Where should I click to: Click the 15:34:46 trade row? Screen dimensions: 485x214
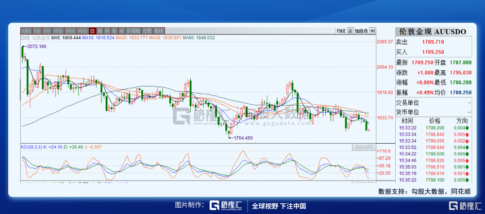coord(434,161)
